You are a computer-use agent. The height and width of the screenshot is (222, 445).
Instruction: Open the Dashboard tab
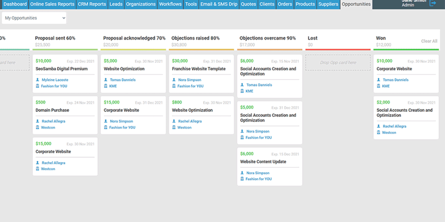(15, 4)
